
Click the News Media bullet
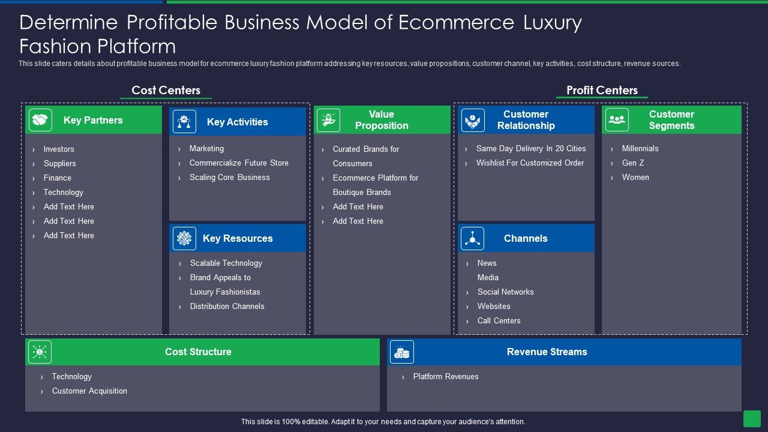[x=488, y=270]
